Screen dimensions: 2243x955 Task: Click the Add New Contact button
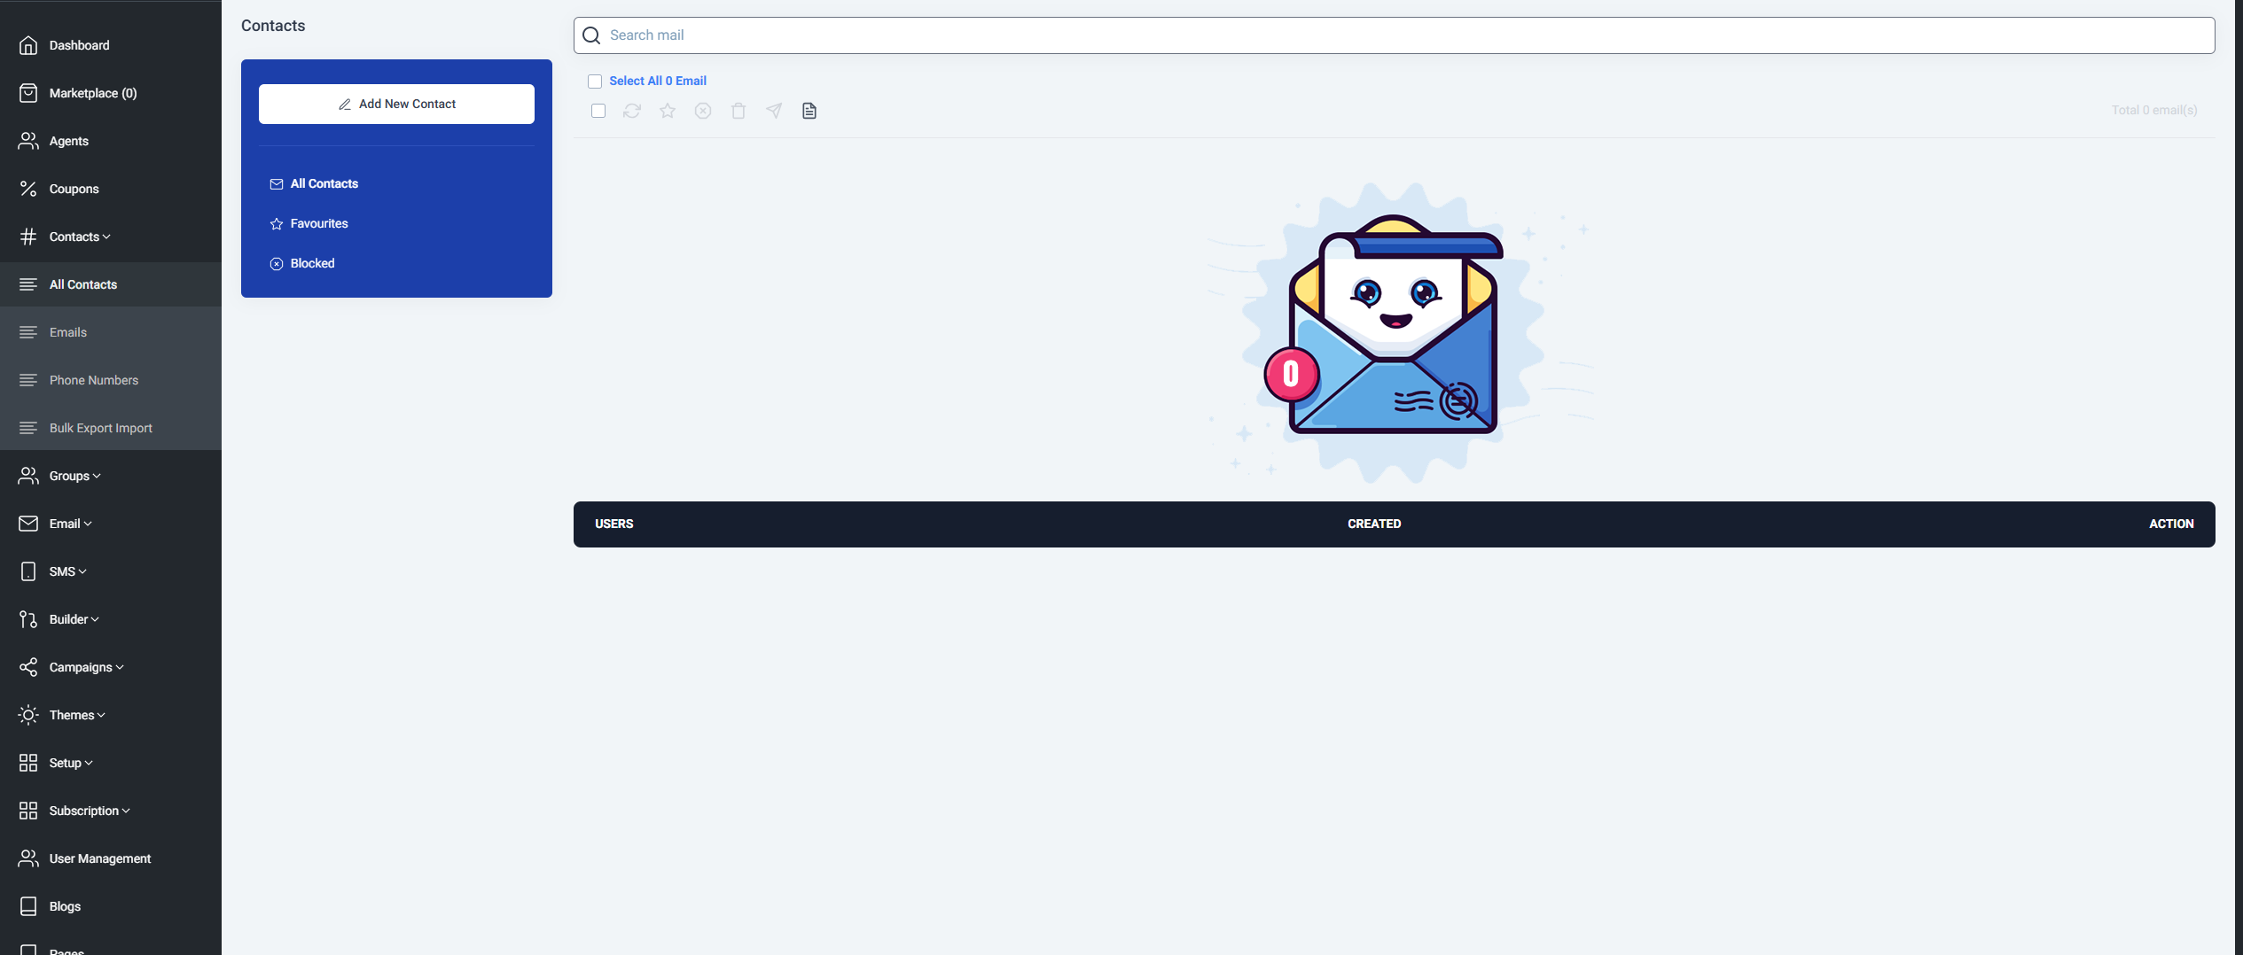(x=396, y=104)
